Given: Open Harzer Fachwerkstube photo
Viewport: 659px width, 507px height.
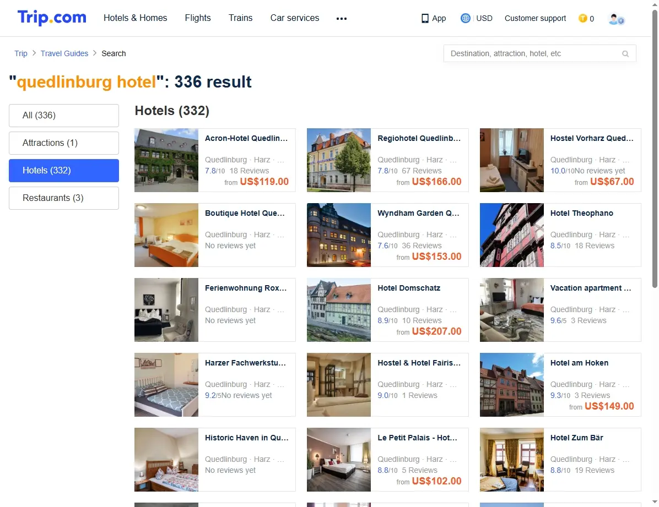Looking at the screenshot, I should [166, 385].
